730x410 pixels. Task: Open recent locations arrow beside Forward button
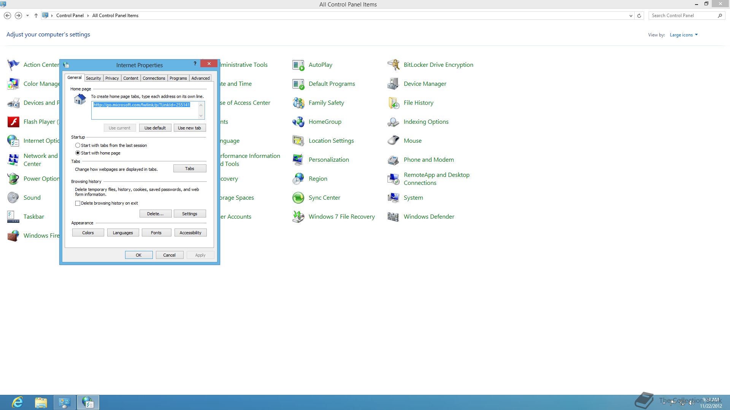27,16
